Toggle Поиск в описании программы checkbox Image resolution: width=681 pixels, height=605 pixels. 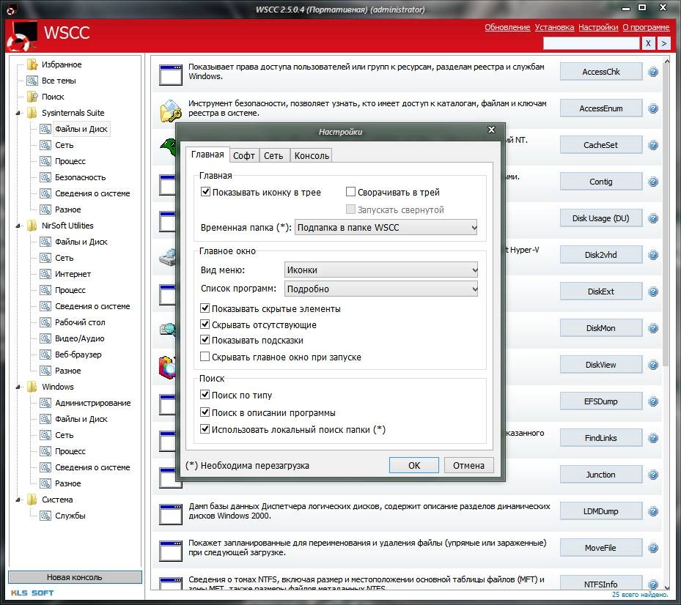coord(205,412)
